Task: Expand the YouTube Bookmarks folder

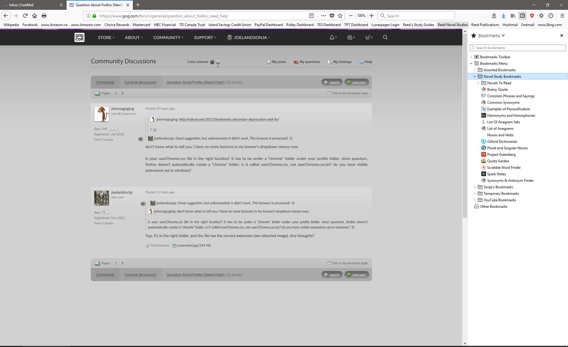Action: [475, 200]
